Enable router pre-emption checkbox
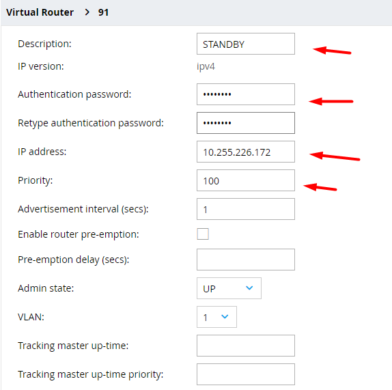 coord(203,234)
